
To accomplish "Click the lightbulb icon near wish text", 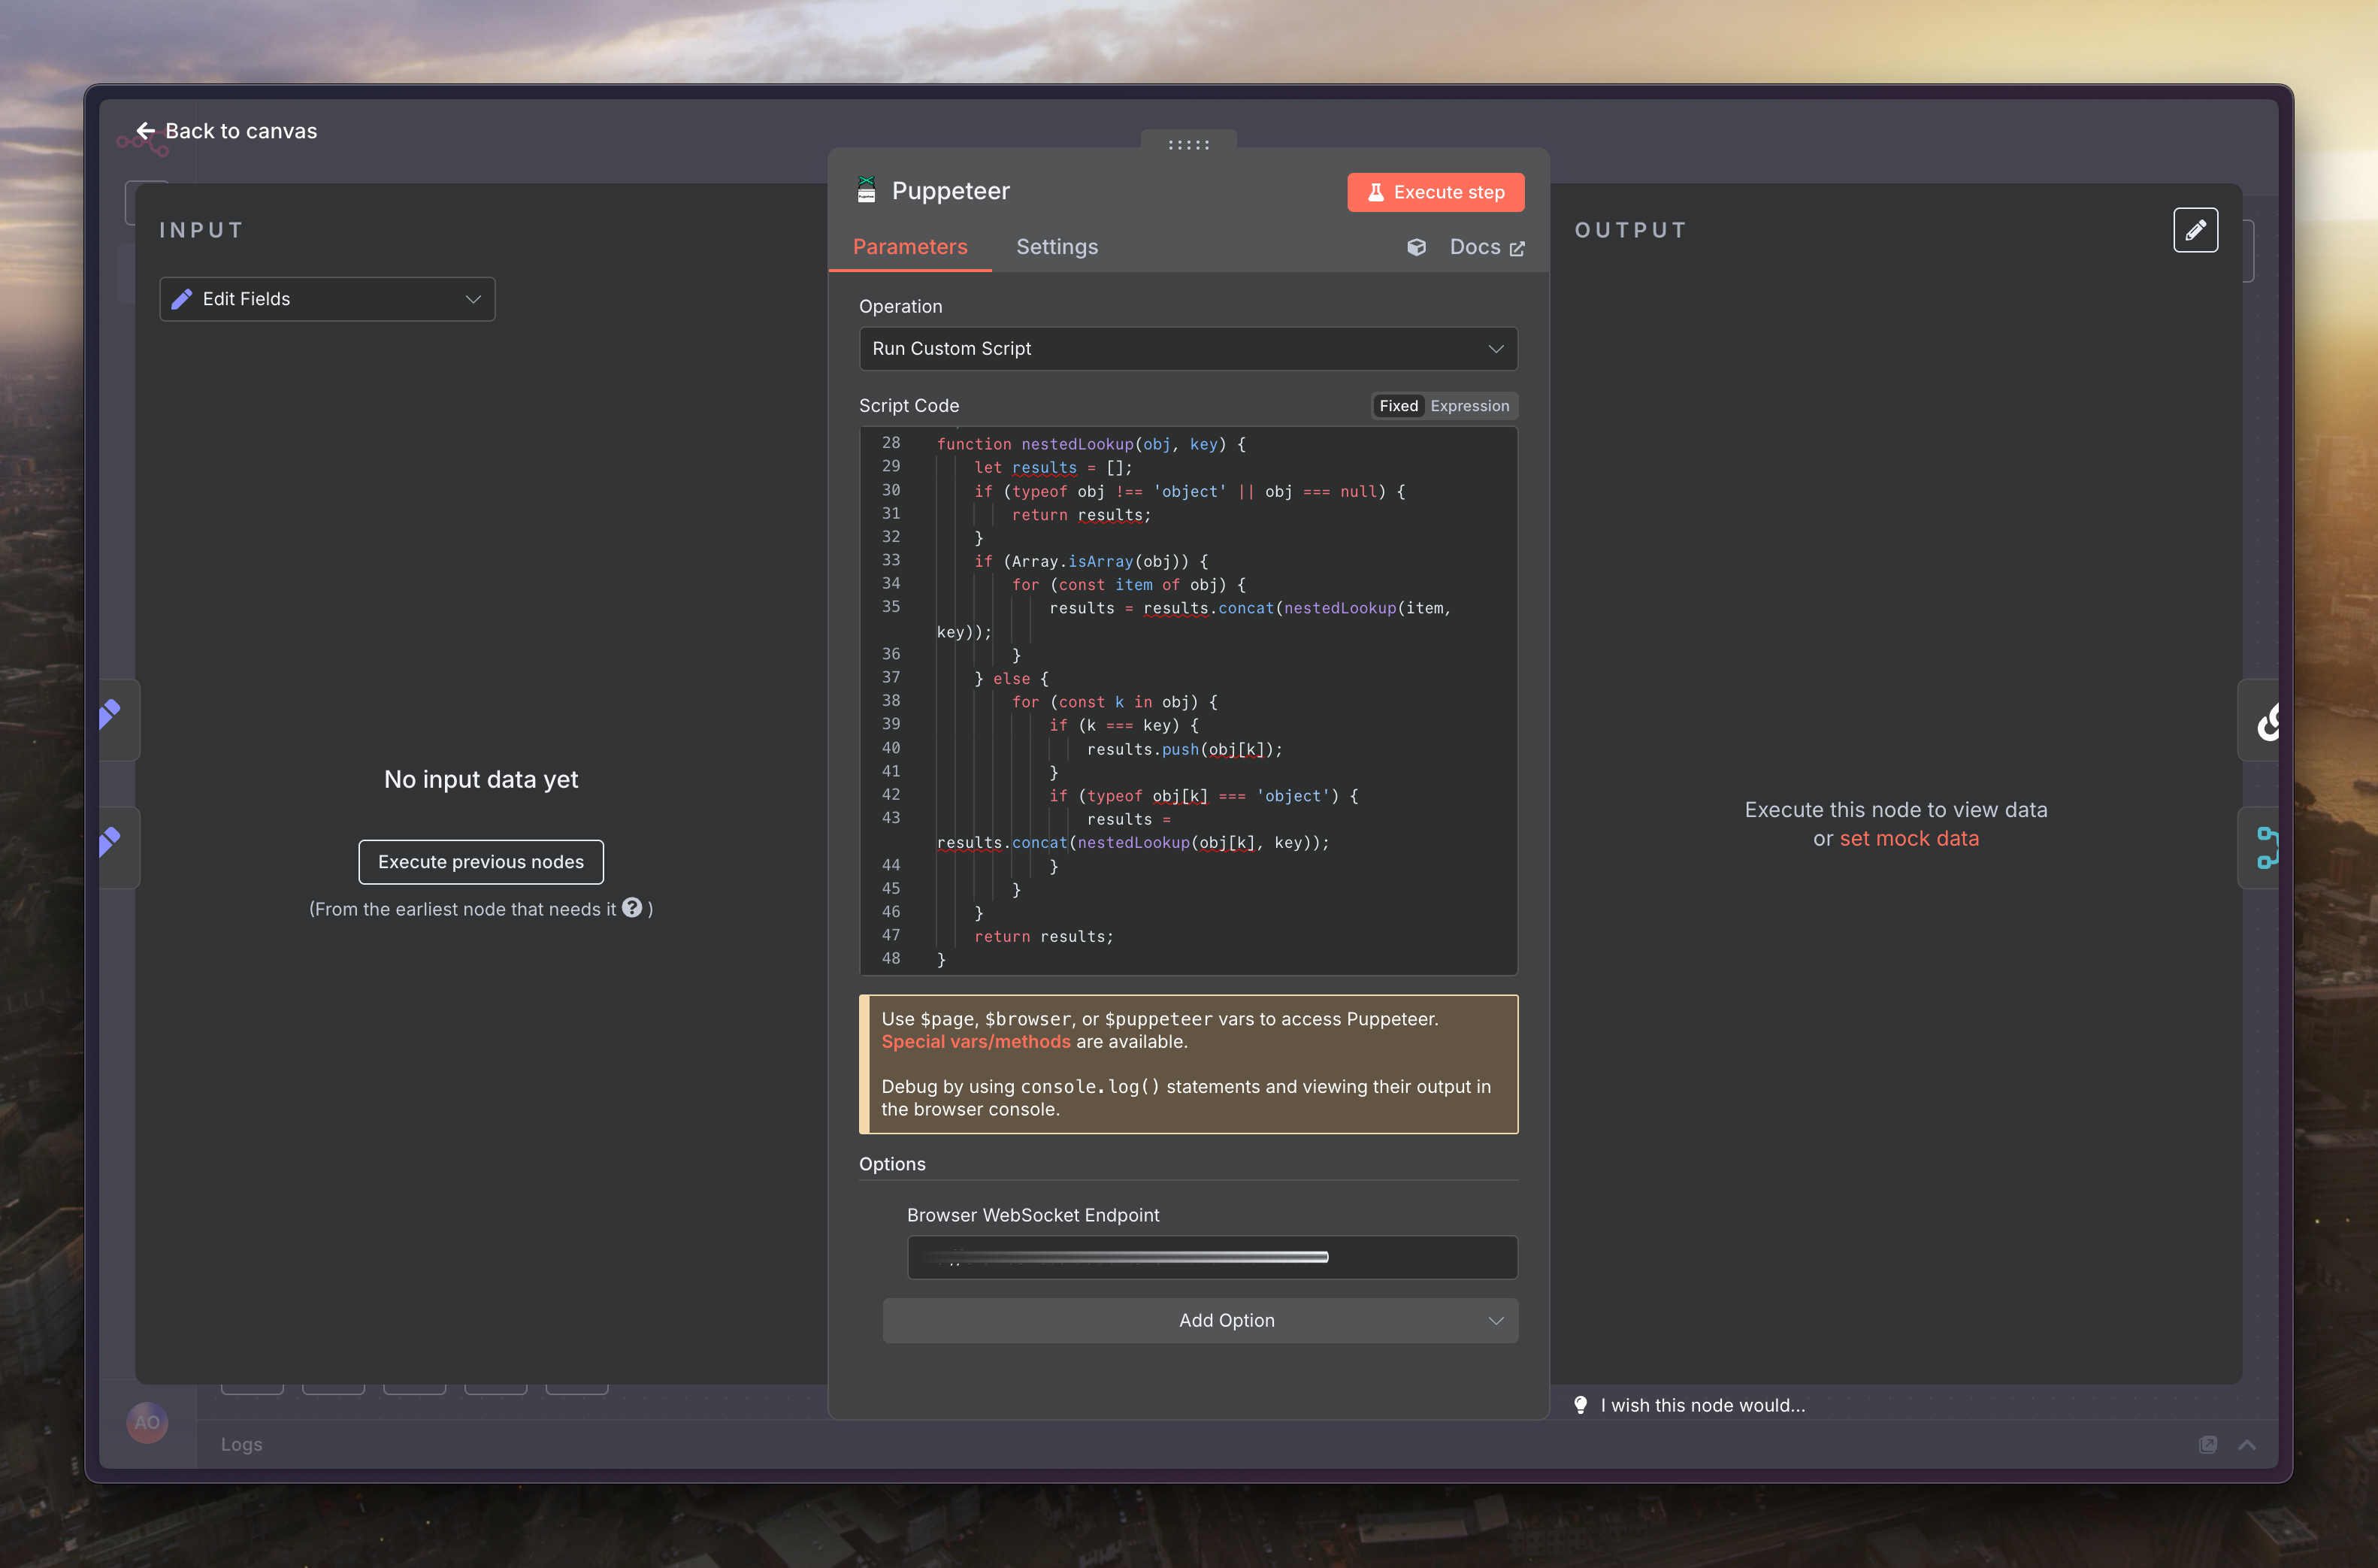I will click(x=1581, y=1405).
